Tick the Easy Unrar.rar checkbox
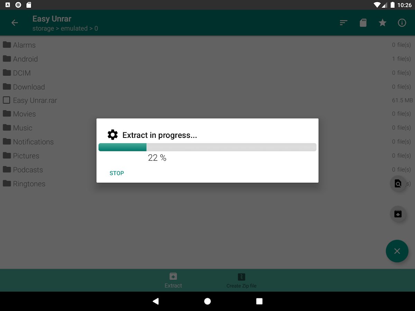This screenshot has height=311, width=415. point(7,100)
